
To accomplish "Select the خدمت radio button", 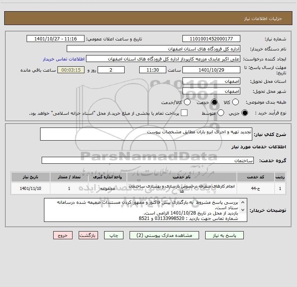I will (x=214, y=102).
